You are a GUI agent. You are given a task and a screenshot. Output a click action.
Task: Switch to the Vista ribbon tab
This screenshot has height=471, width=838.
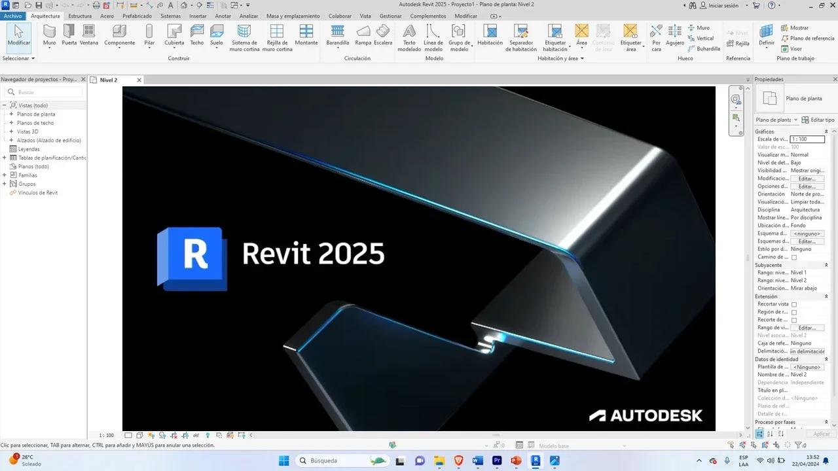click(365, 16)
